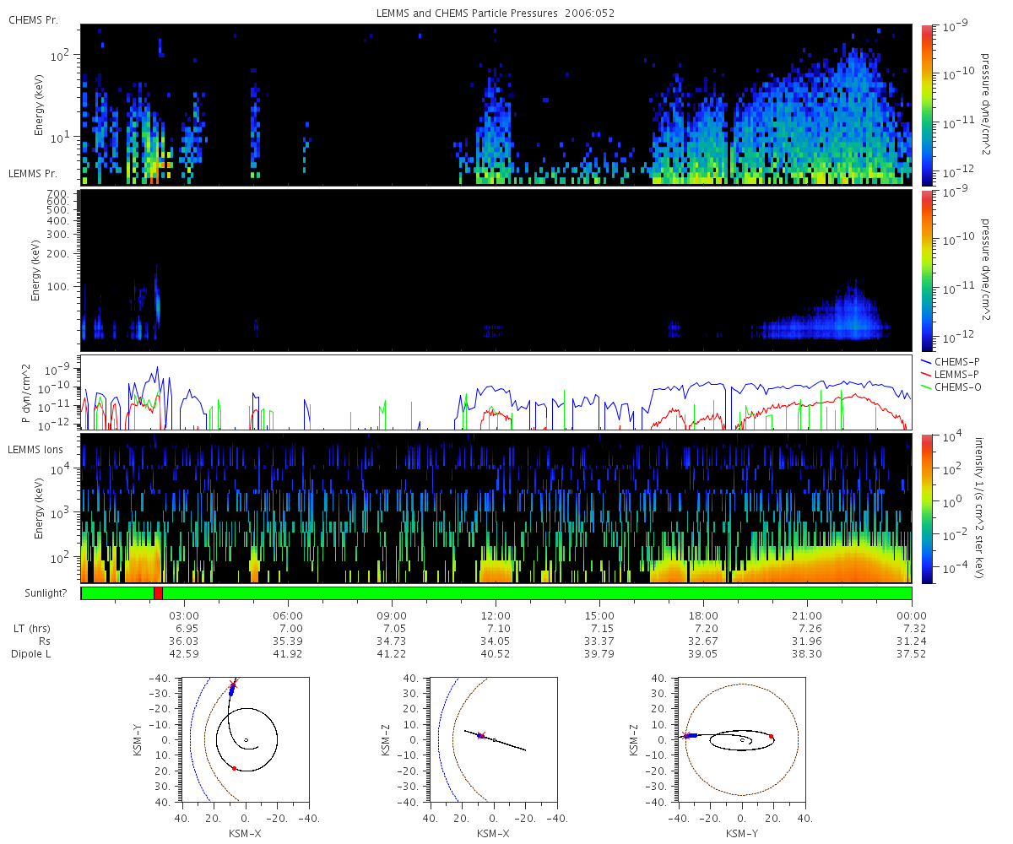Click the red X marker in the KSM-X/KSM-Z plot
Image resolution: width=1013 pixels, height=844 pixels.
[x=481, y=735]
